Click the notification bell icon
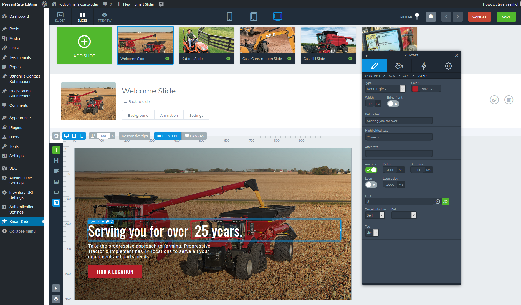 pos(431,17)
